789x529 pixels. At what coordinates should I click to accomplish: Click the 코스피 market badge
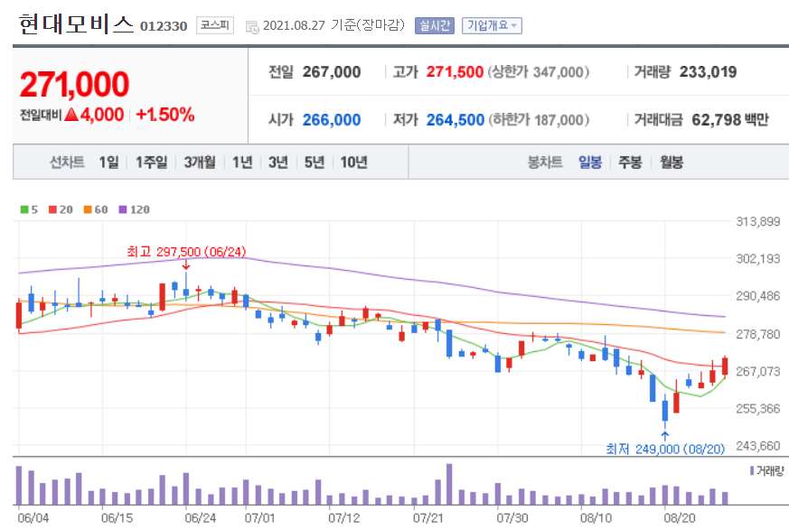pos(215,25)
